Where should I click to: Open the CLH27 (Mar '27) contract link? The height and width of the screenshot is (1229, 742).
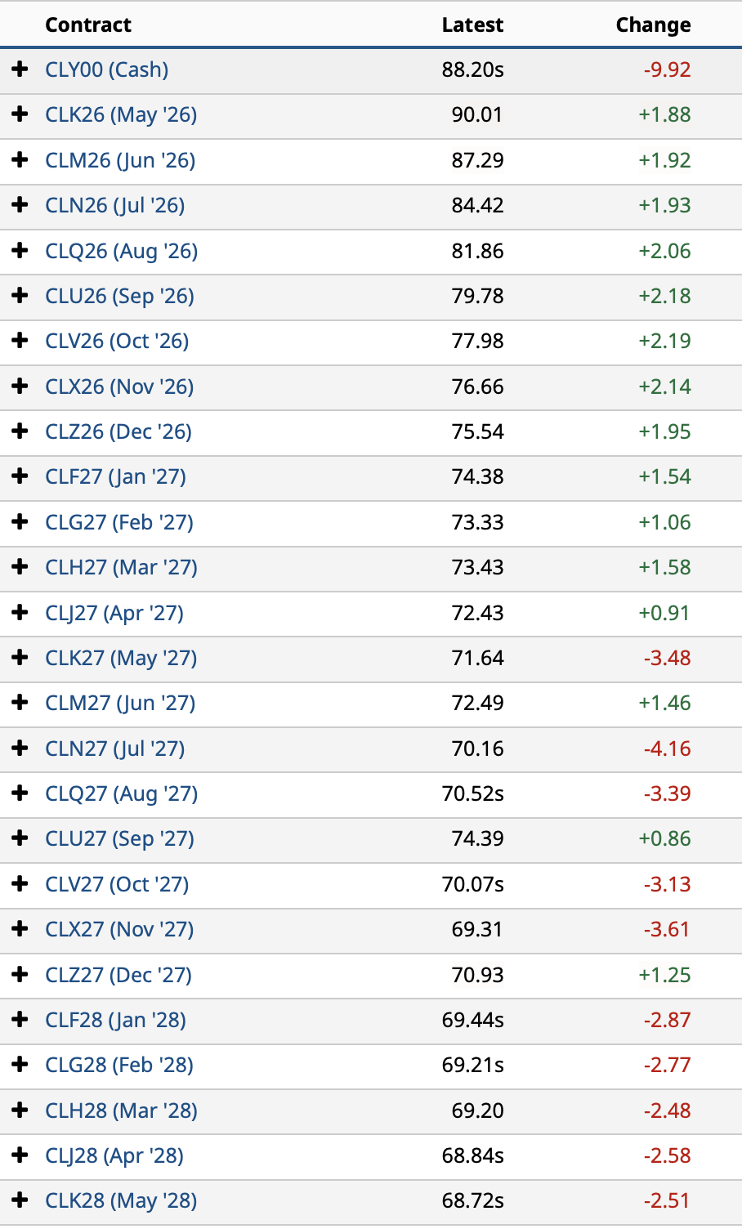122,567
